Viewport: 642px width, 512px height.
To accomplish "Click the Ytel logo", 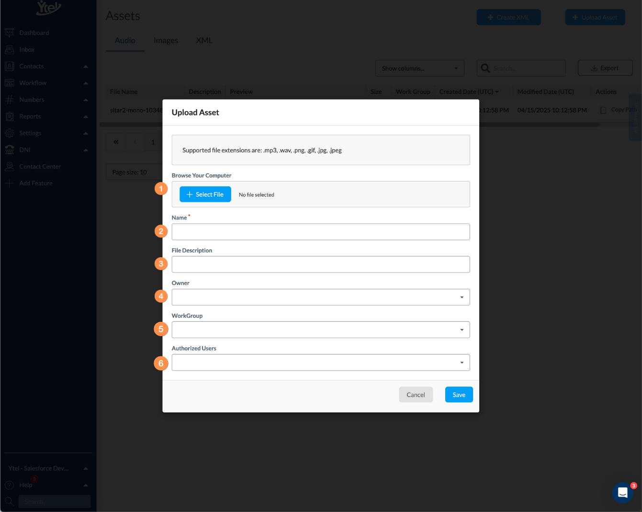I will (x=48, y=8).
